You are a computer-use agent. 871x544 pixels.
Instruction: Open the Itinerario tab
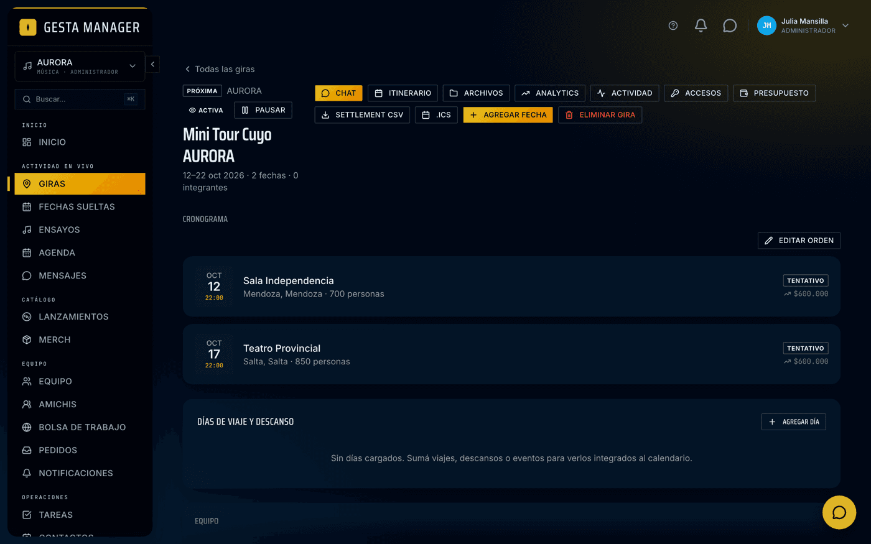(x=403, y=93)
